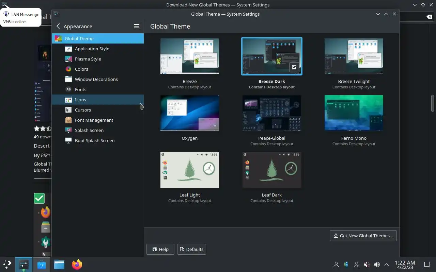Click the Font Management sidebar icon
This screenshot has height=272, width=436.
[x=68, y=120]
